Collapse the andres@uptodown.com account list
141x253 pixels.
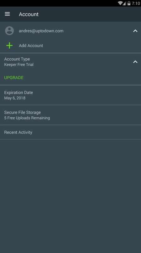[135, 31]
